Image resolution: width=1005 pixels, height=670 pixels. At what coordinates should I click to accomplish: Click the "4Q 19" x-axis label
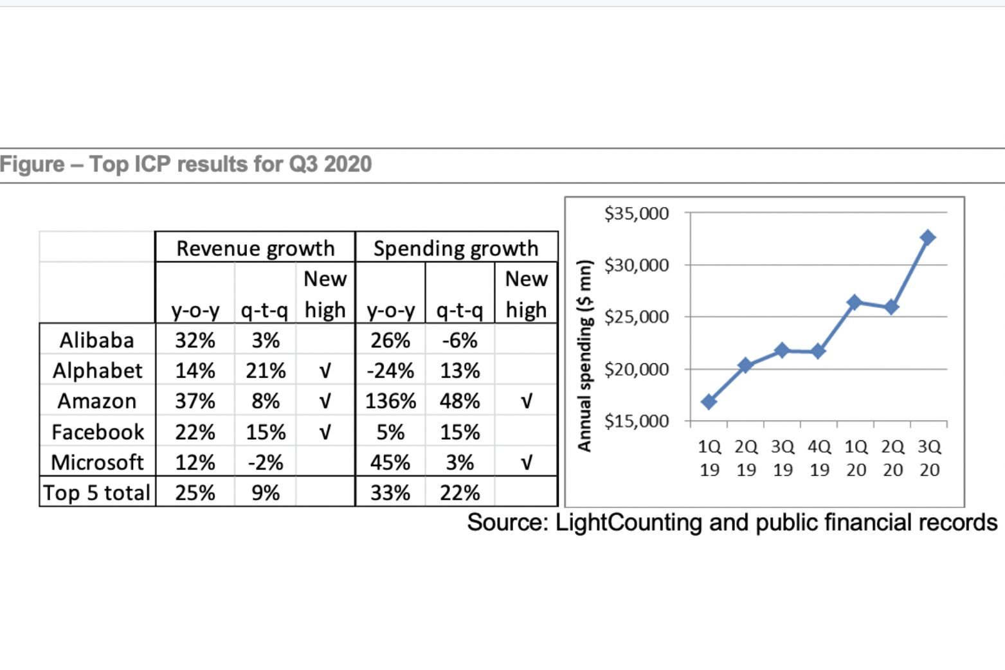[x=819, y=458]
